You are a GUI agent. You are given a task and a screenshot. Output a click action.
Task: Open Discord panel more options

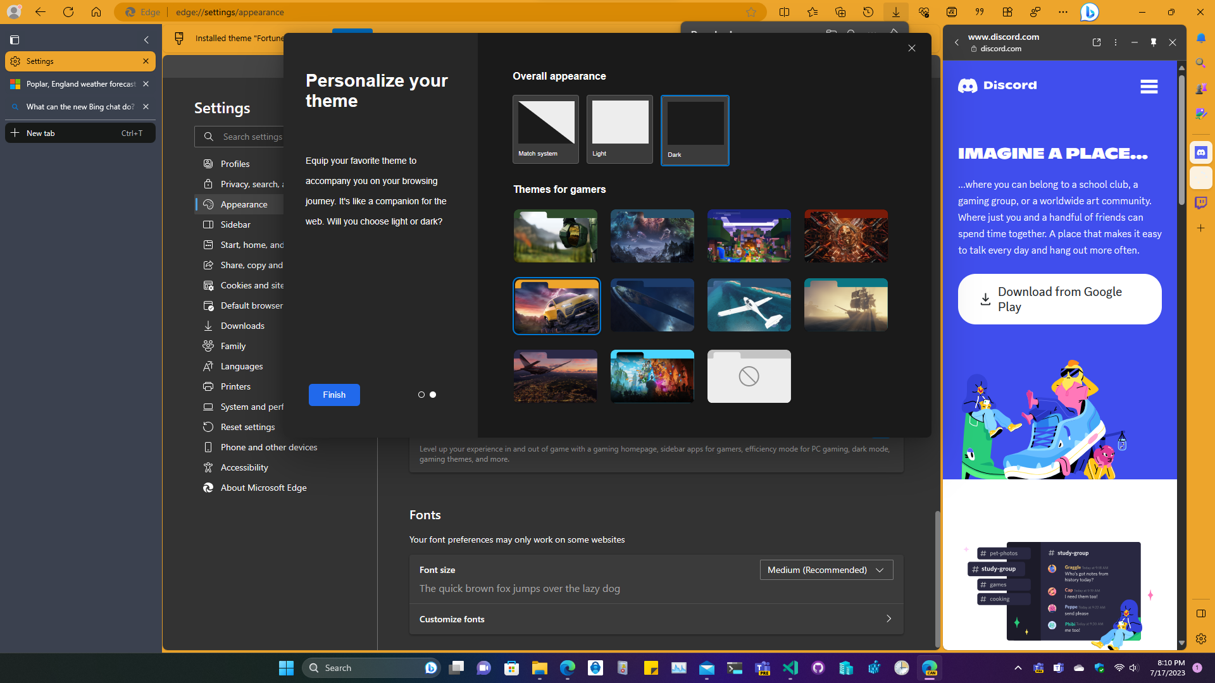click(x=1116, y=42)
